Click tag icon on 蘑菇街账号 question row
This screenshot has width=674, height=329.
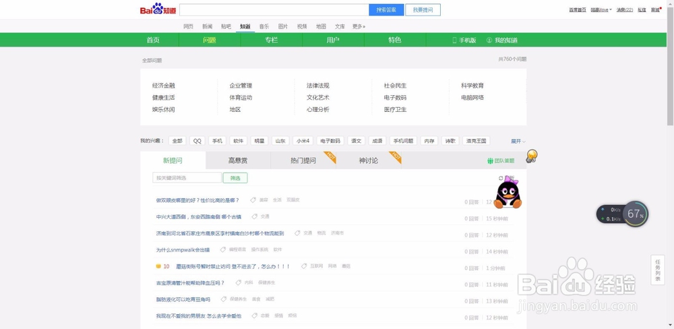click(304, 266)
